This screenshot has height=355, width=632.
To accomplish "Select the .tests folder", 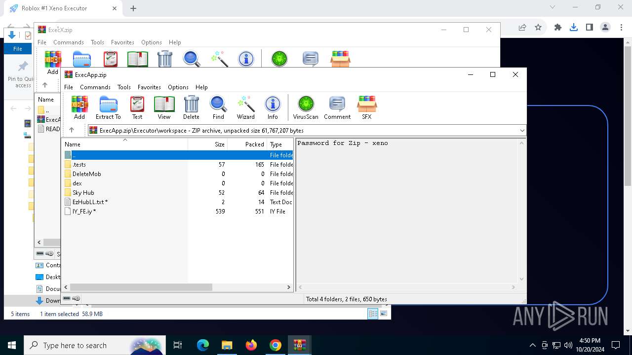I will [x=178, y=164].
